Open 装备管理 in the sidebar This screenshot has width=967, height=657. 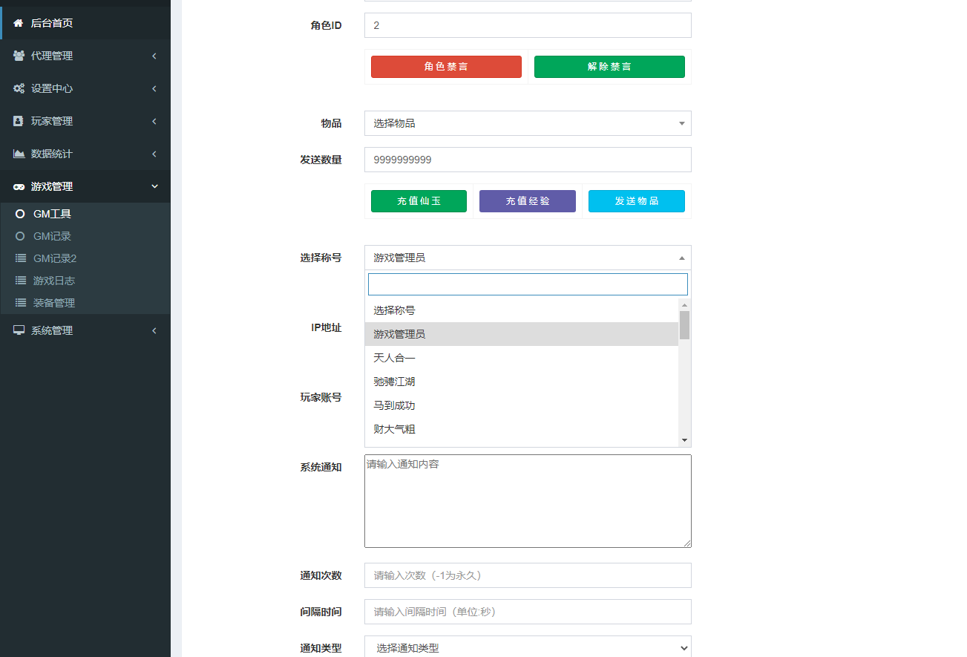click(x=53, y=303)
